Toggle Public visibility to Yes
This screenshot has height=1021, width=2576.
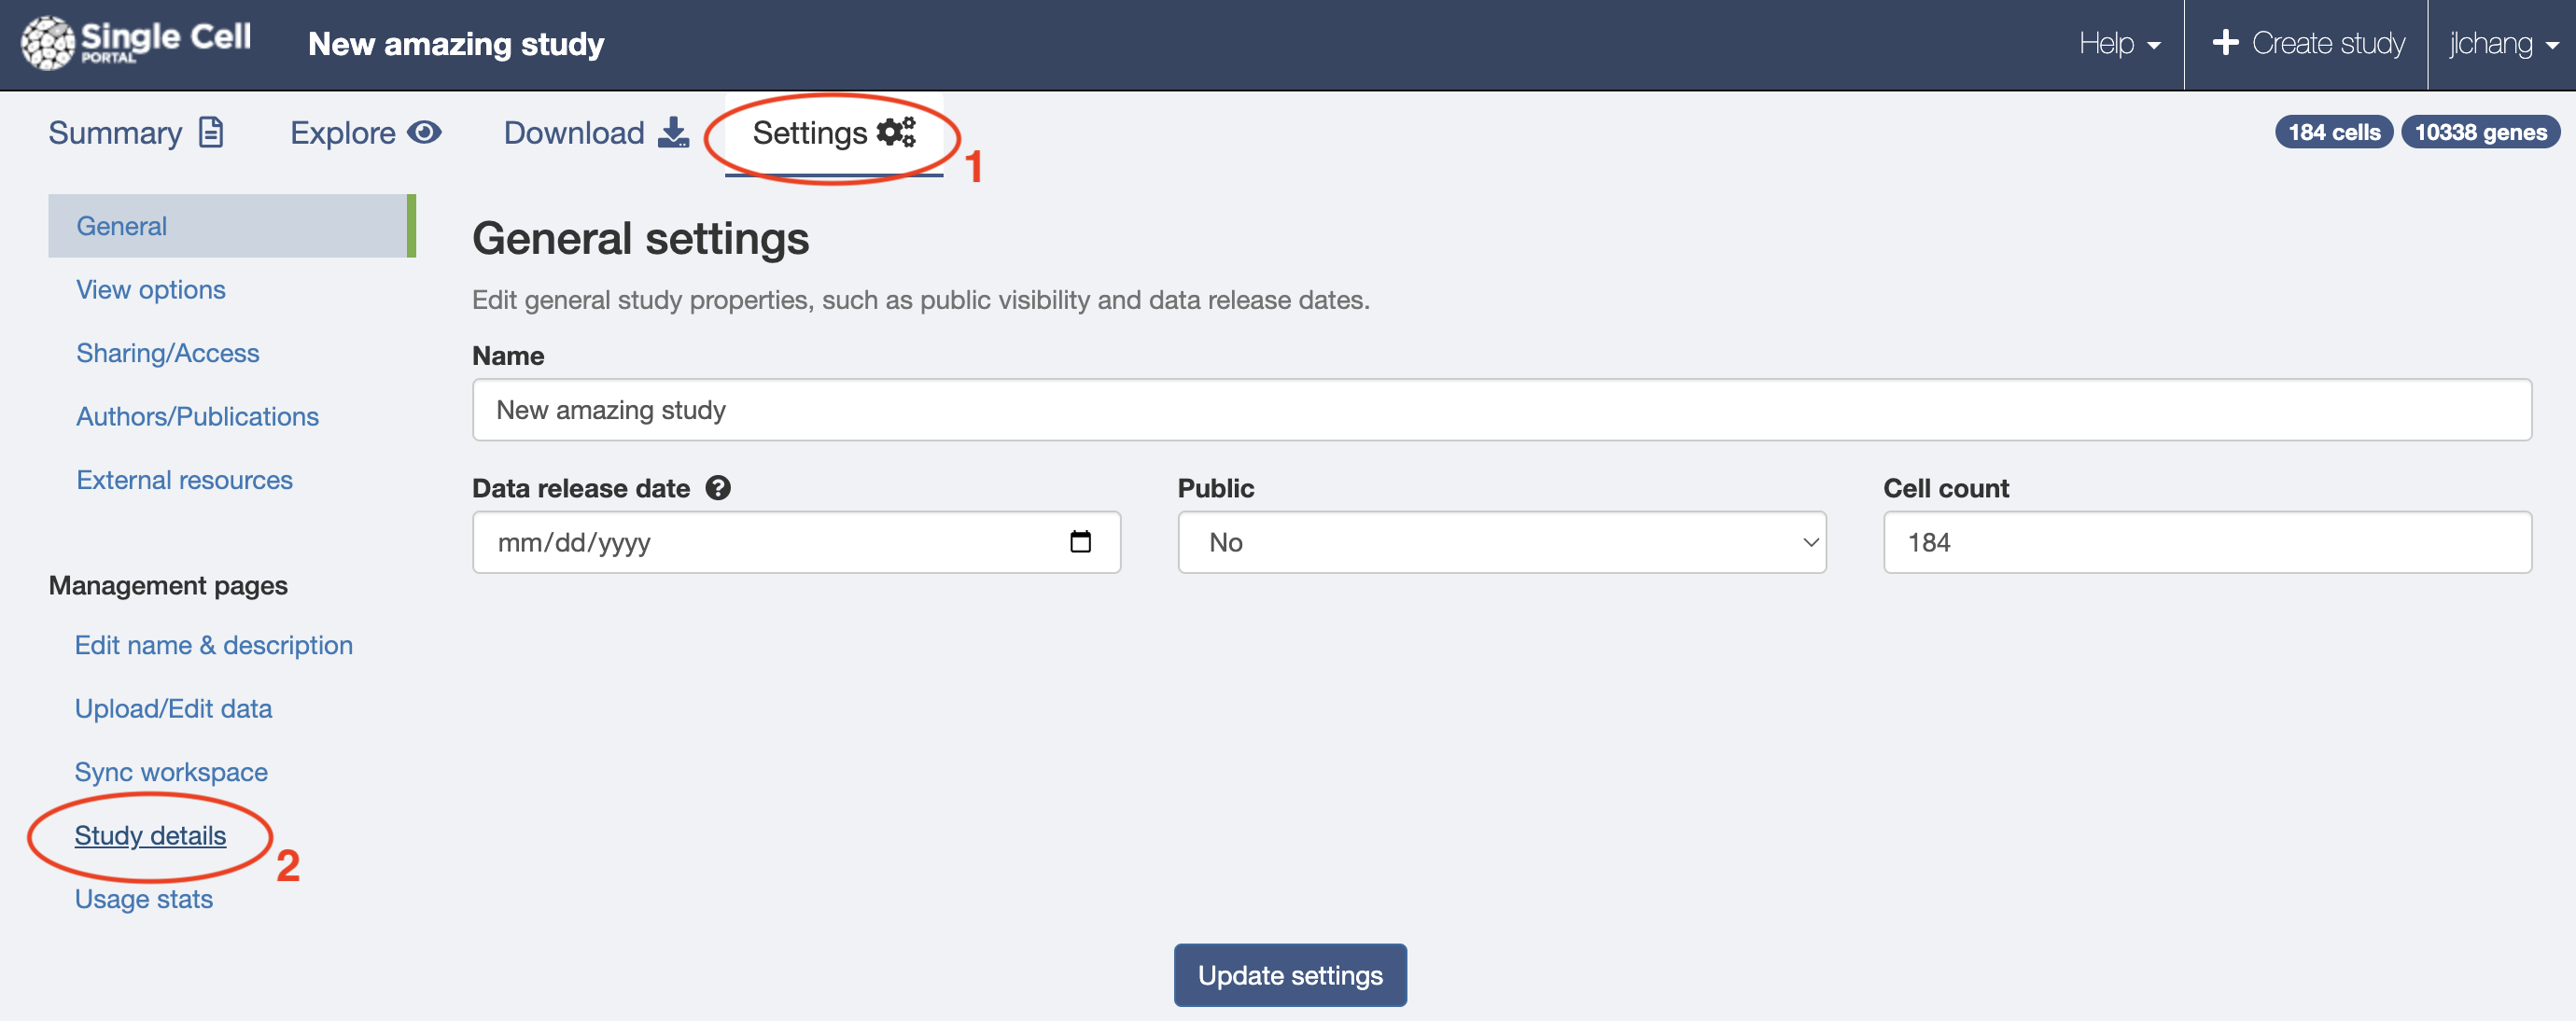click(1500, 540)
